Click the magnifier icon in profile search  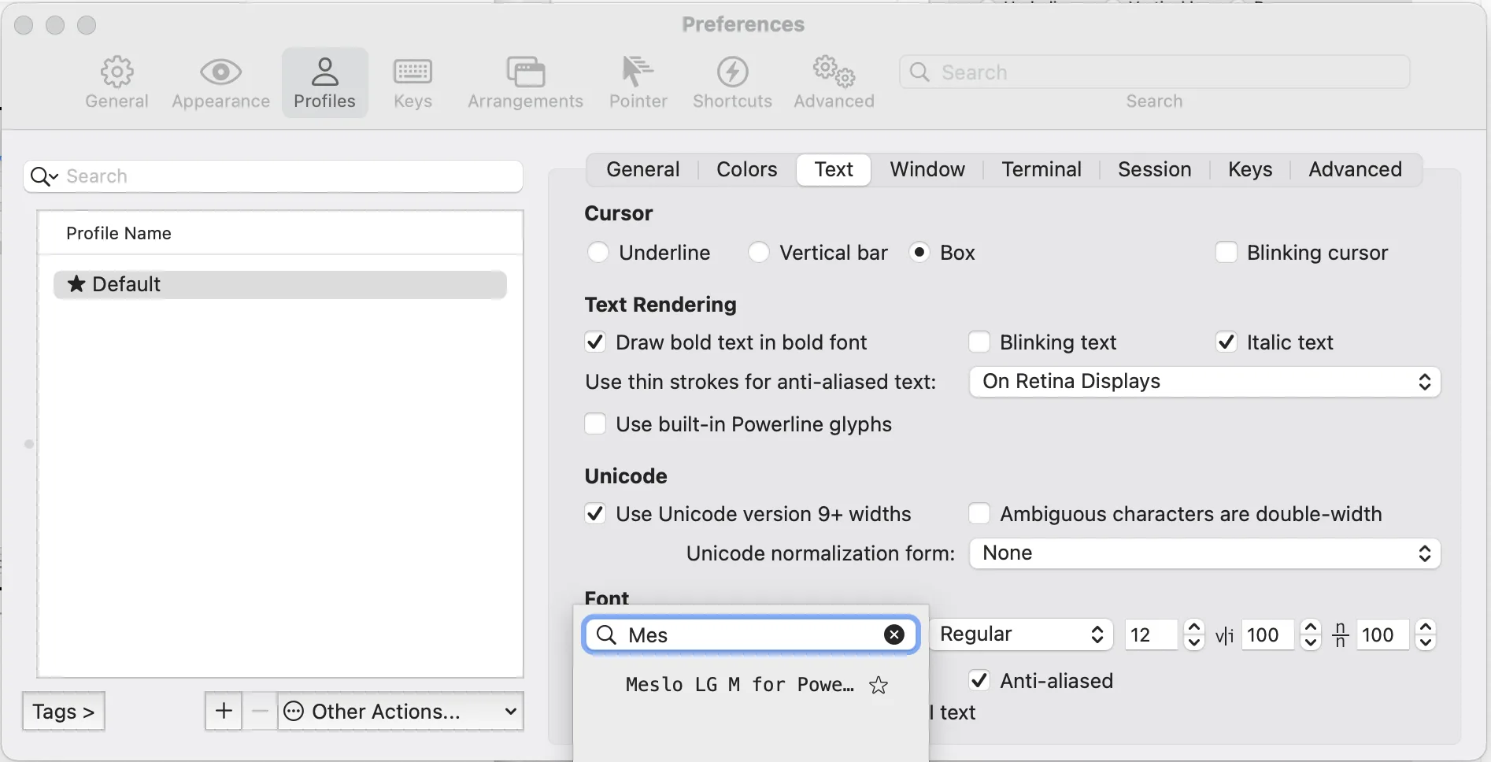tap(44, 176)
